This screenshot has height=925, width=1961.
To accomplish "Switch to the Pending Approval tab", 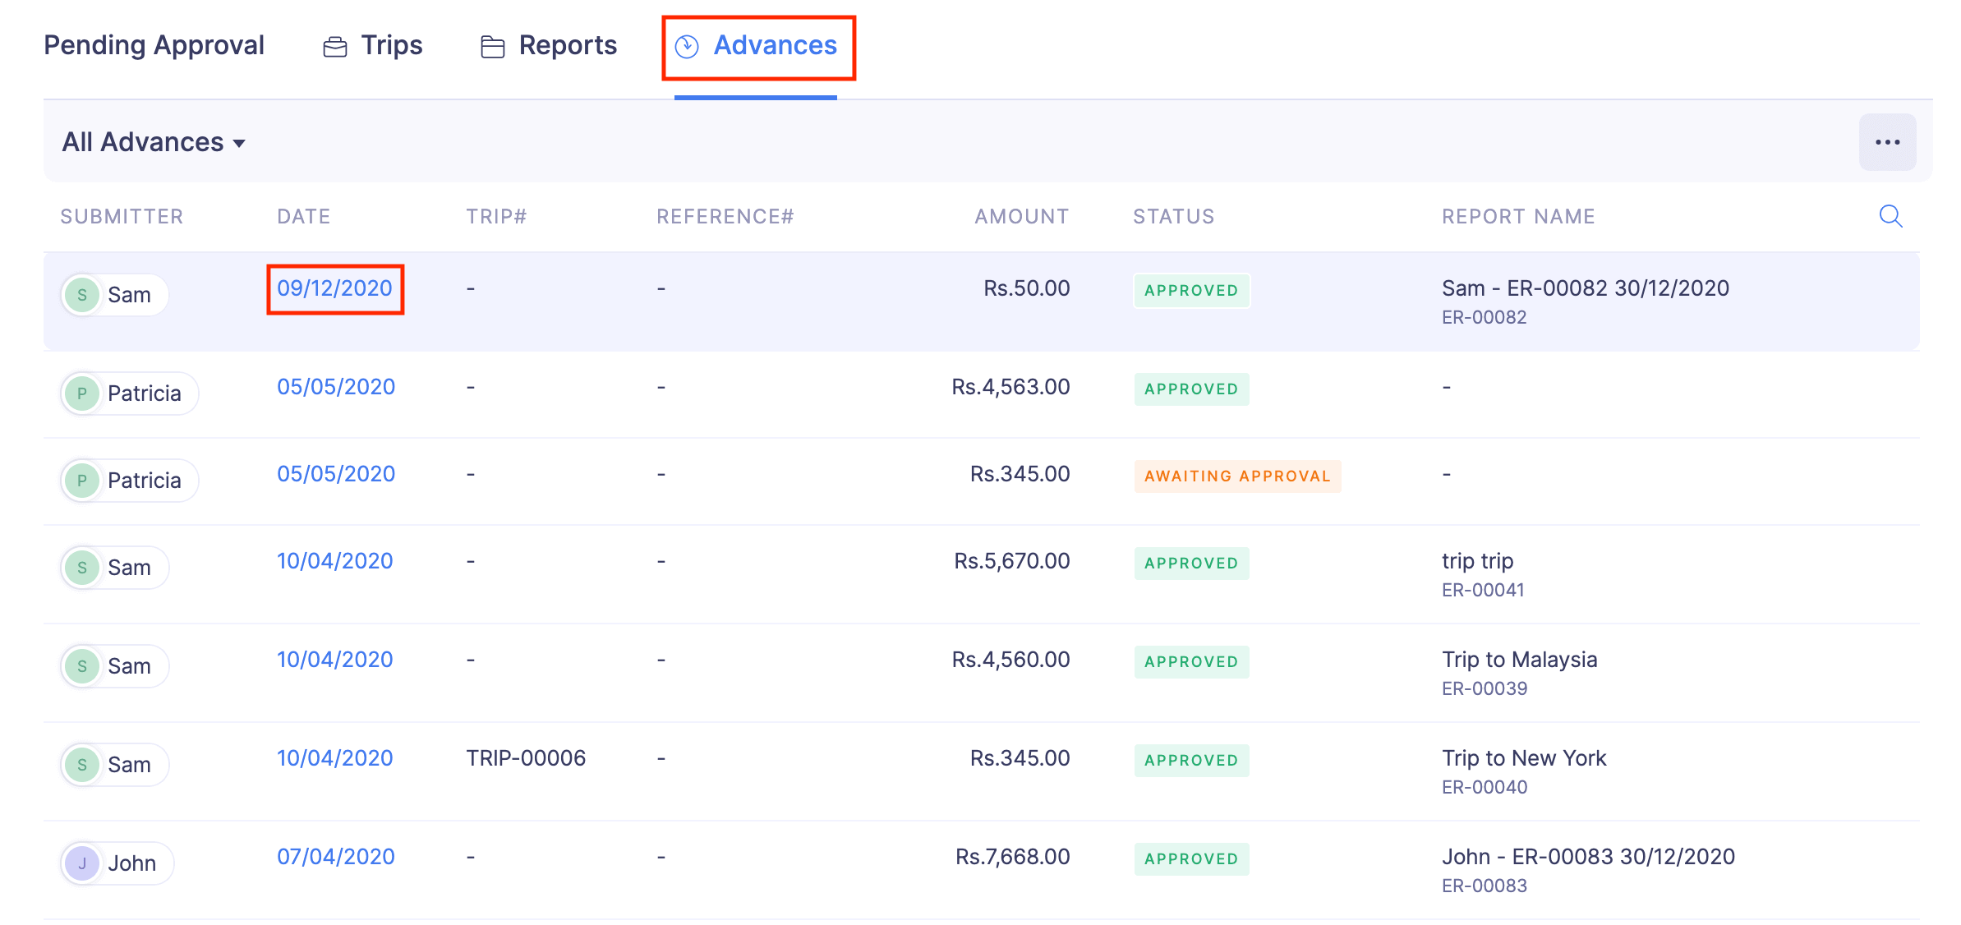I will click(x=154, y=45).
